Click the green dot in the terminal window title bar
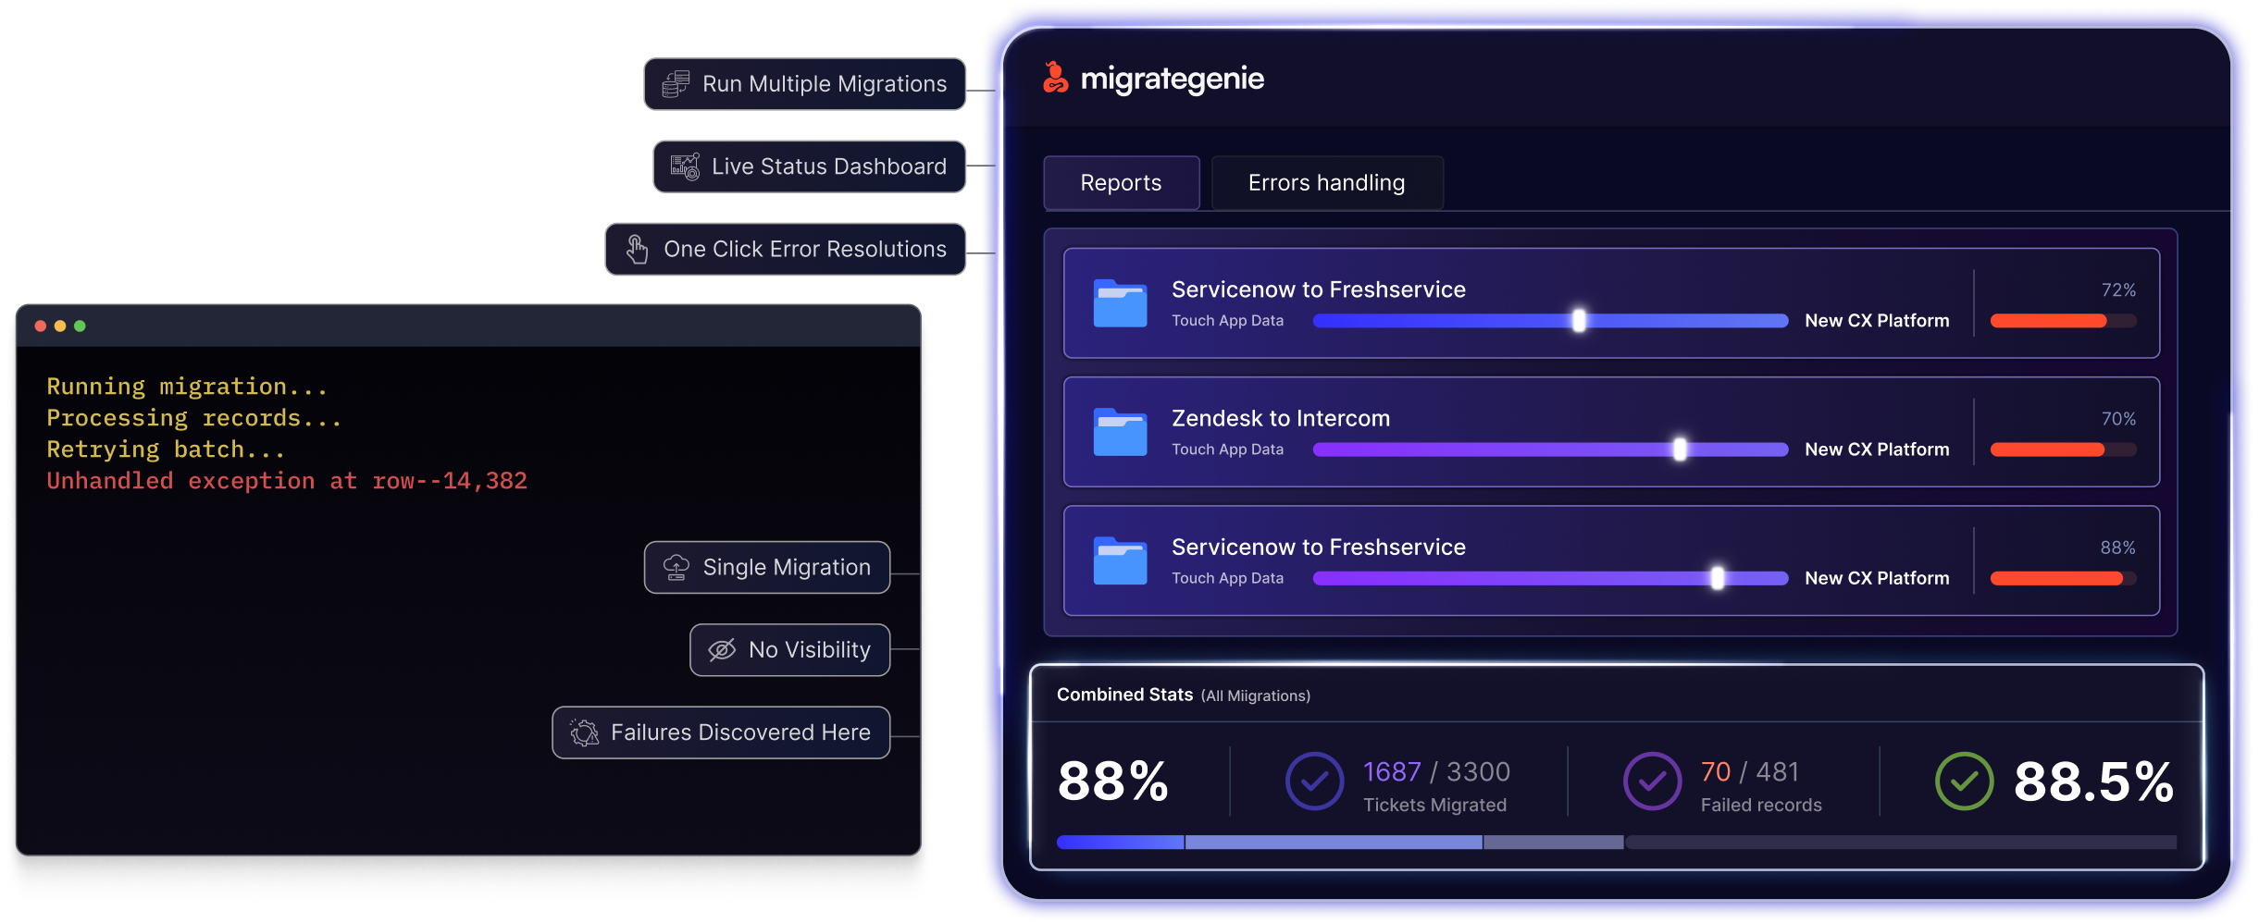2259x923 pixels. pyautogui.click(x=80, y=326)
